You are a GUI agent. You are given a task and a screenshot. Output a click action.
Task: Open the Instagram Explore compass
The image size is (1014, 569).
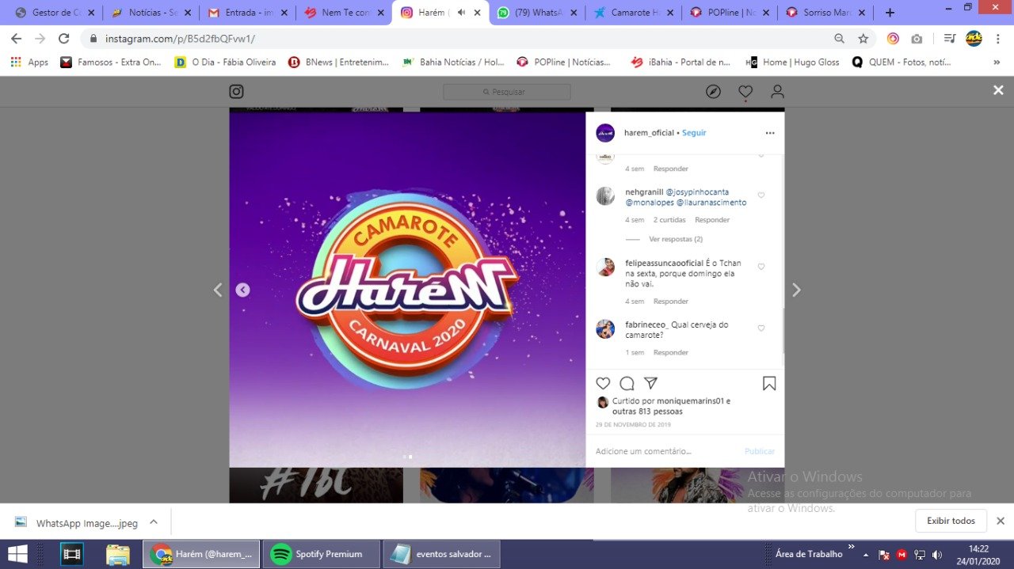pos(713,92)
